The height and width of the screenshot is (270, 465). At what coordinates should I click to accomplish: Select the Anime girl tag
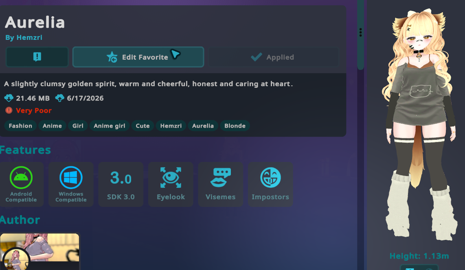(x=110, y=126)
